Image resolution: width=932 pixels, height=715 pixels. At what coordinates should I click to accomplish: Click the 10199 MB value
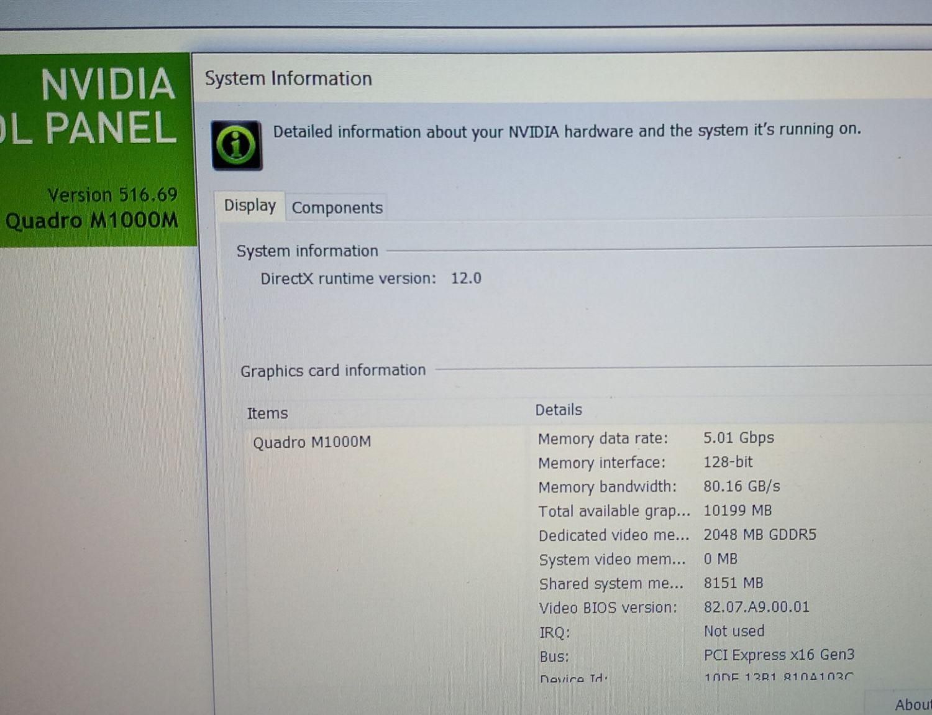(737, 510)
